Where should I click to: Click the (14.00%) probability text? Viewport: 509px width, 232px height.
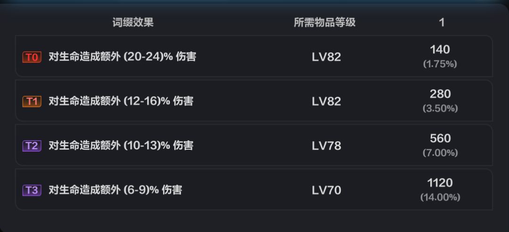[440, 197]
